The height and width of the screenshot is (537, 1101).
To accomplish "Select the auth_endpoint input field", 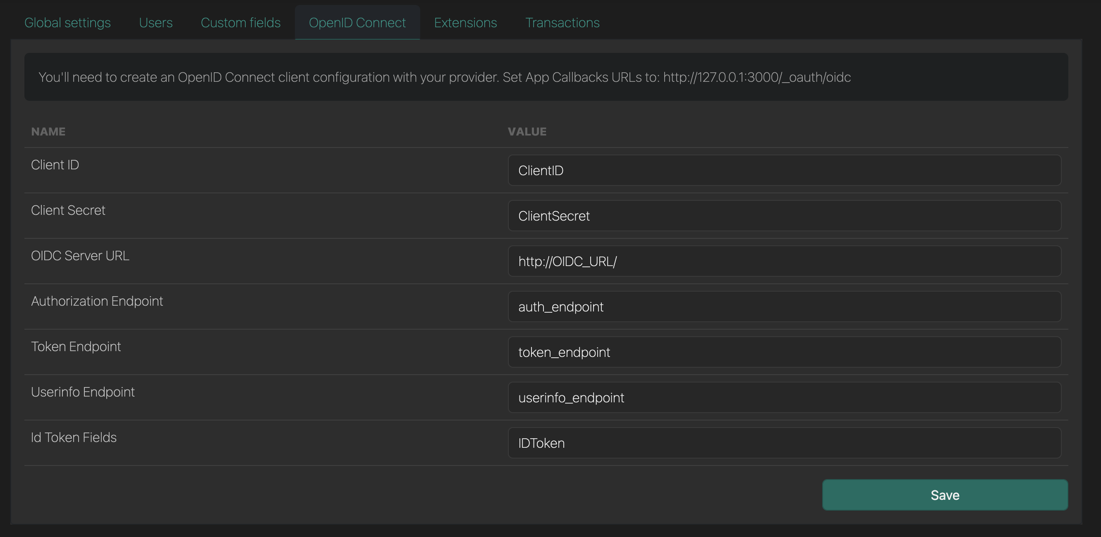I will coord(784,307).
